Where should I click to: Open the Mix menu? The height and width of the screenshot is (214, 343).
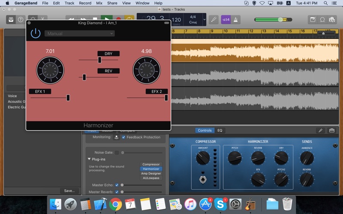[99, 3]
